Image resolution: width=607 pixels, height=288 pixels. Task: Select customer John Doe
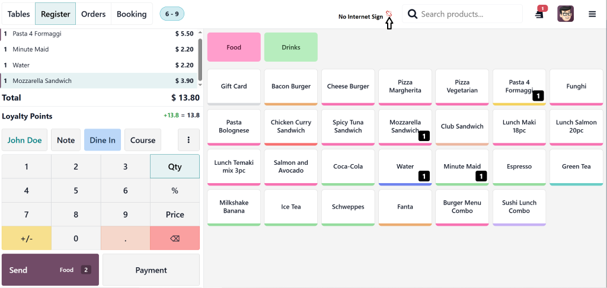coord(24,140)
